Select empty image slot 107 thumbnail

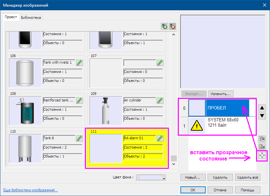pos(106,73)
